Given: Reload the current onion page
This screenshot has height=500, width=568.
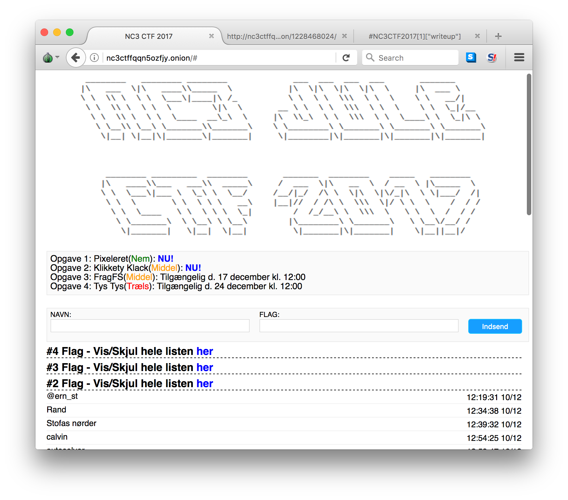Looking at the screenshot, I should tap(346, 58).
